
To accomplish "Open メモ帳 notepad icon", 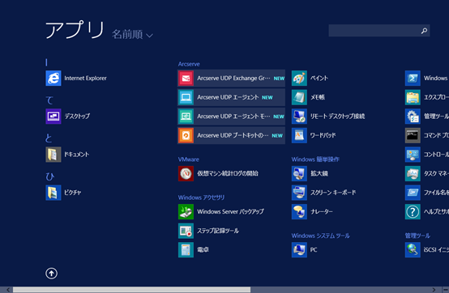I will tap(299, 97).
